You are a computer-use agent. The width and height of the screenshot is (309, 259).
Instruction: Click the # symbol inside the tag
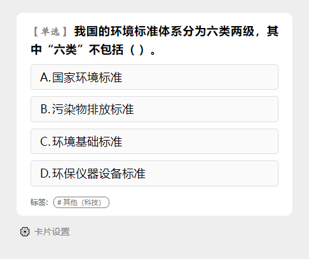coord(59,202)
